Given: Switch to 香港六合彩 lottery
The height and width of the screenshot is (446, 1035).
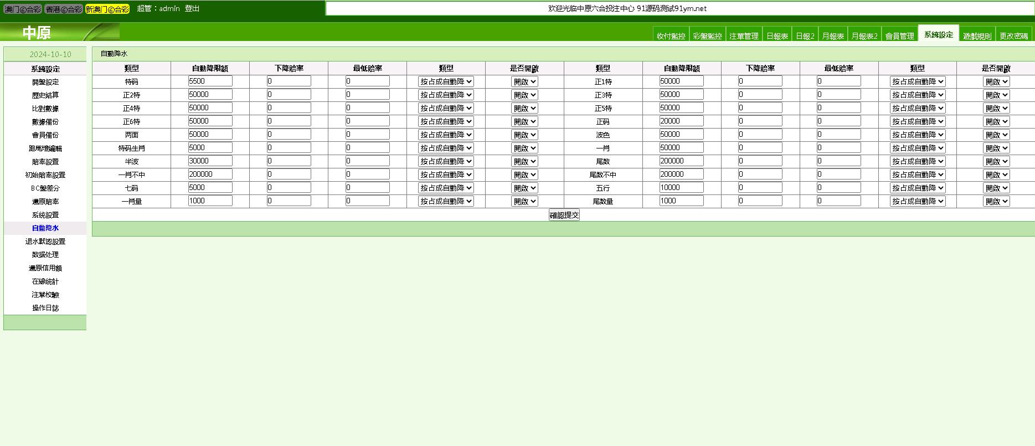Looking at the screenshot, I should pyautogui.click(x=64, y=9).
